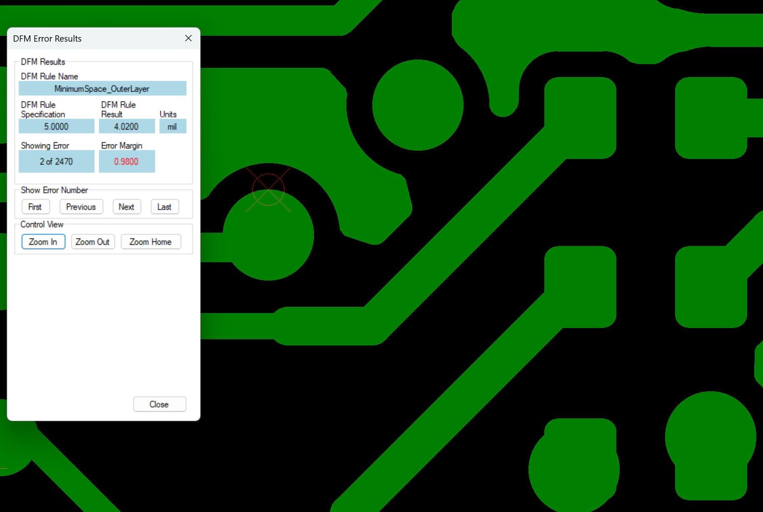This screenshot has height=512, width=763.
Task: Click the red circle error marker on PCB
Action: click(x=268, y=189)
